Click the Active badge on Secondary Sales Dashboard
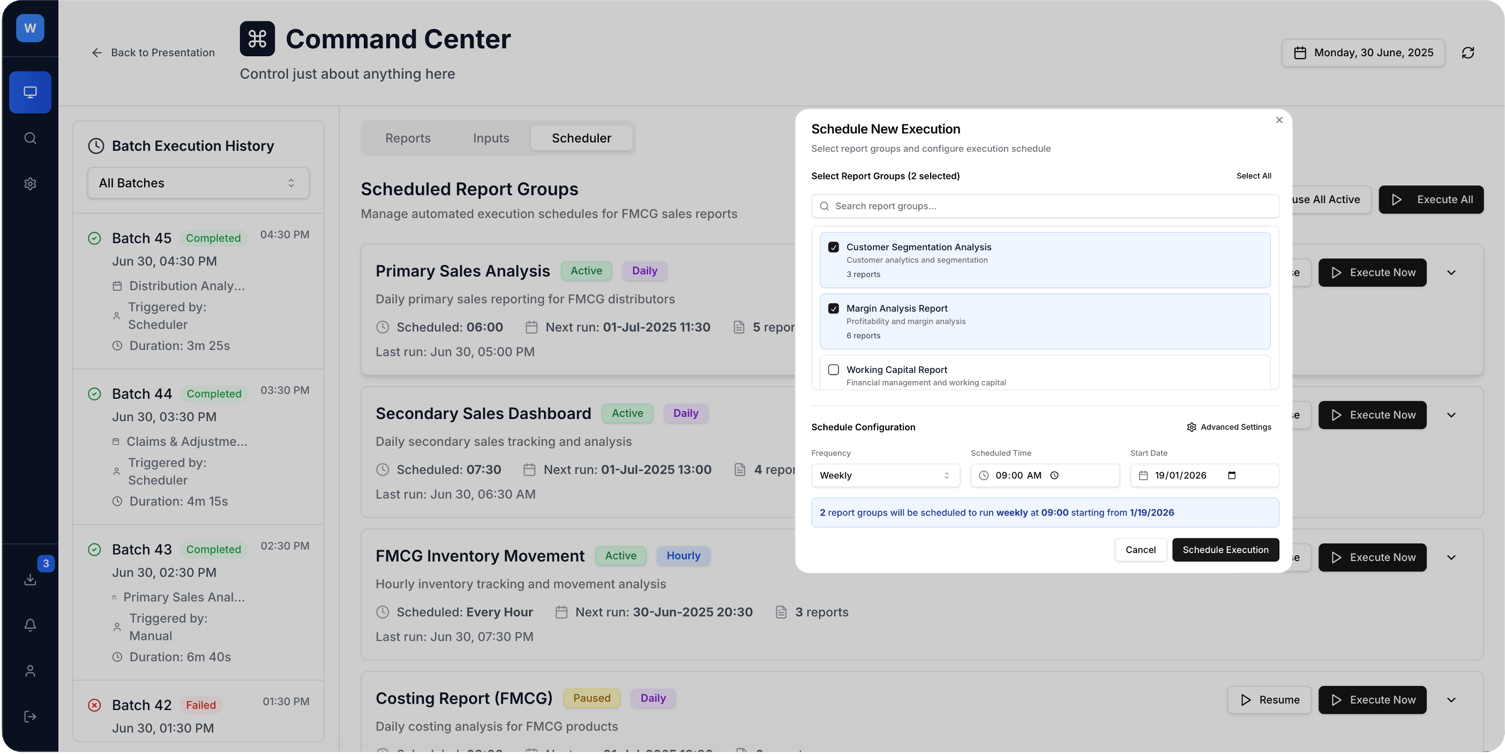 [627, 413]
